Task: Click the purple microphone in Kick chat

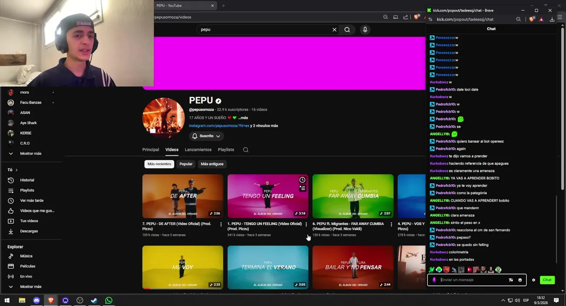Action: (434, 280)
